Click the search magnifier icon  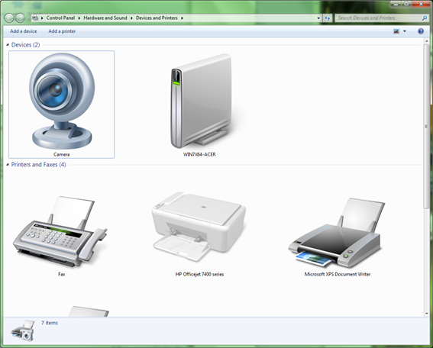pyautogui.click(x=425, y=18)
